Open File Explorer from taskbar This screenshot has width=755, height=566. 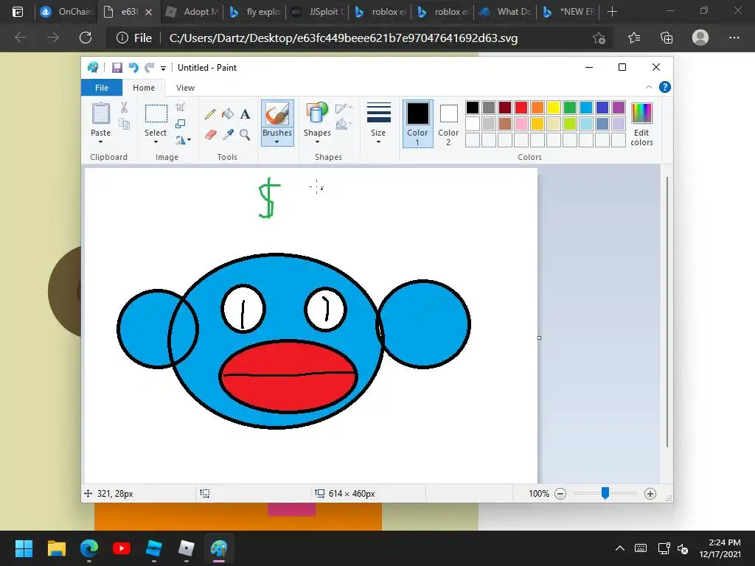(56, 548)
